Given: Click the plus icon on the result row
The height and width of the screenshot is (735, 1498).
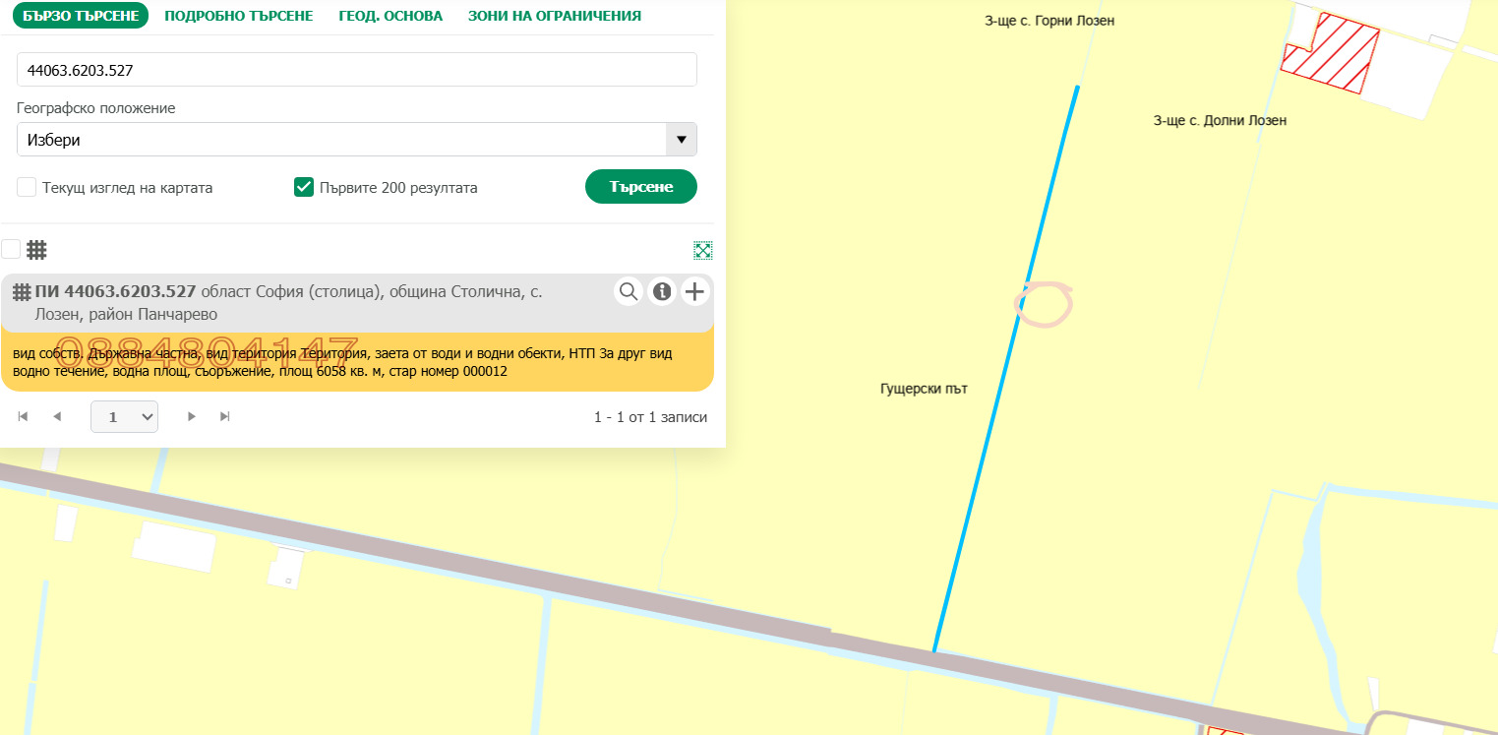Looking at the screenshot, I should pyautogui.click(x=695, y=291).
